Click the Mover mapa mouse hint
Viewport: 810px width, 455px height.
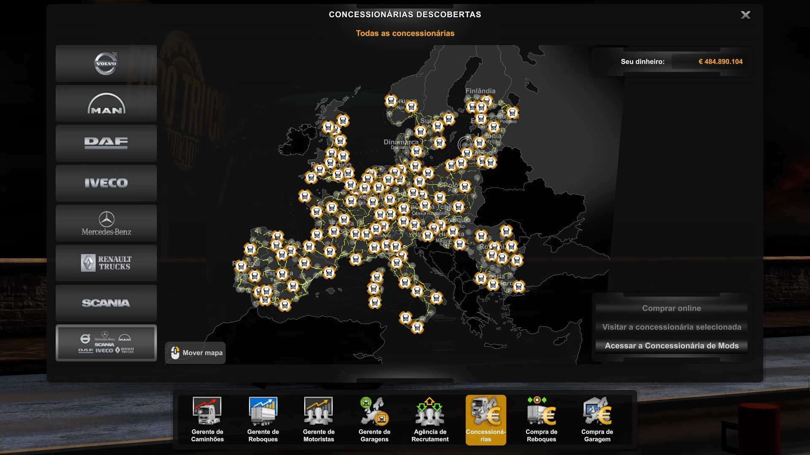tap(196, 353)
